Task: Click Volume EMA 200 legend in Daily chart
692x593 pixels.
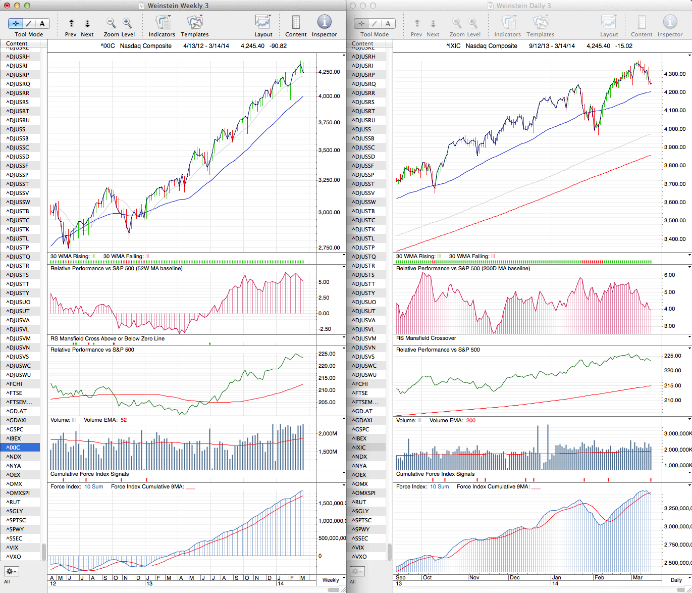Action: tap(453, 420)
